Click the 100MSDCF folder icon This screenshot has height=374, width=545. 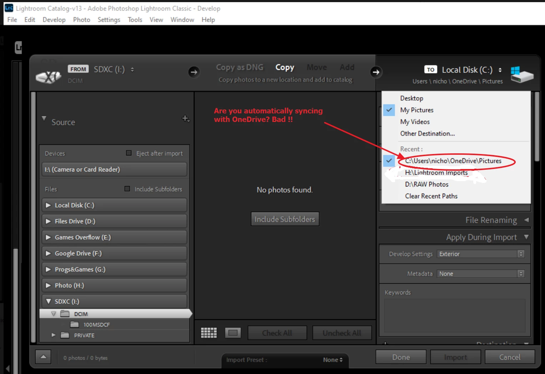point(75,324)
